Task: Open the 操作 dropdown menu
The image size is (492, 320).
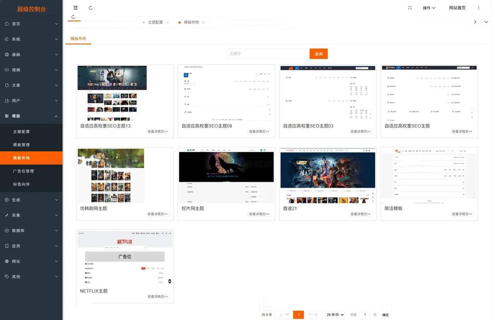Action: coord(429,8)
